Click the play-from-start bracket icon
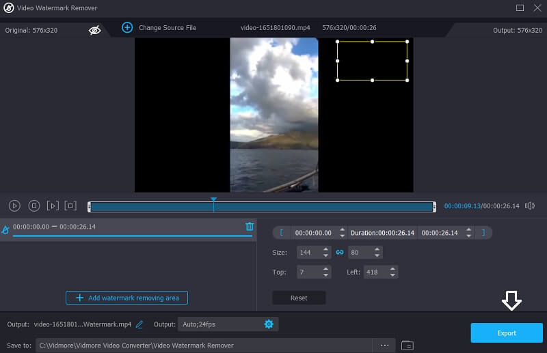Viewport: 547px width, 353px height. point(53,206)
